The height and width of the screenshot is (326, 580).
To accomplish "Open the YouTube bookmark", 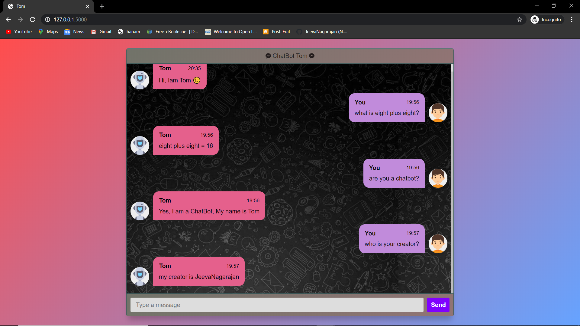I will coord(19,32).
